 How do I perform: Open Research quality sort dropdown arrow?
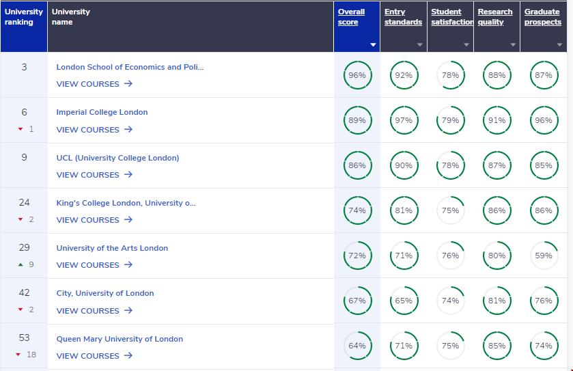tap(513, 45)
